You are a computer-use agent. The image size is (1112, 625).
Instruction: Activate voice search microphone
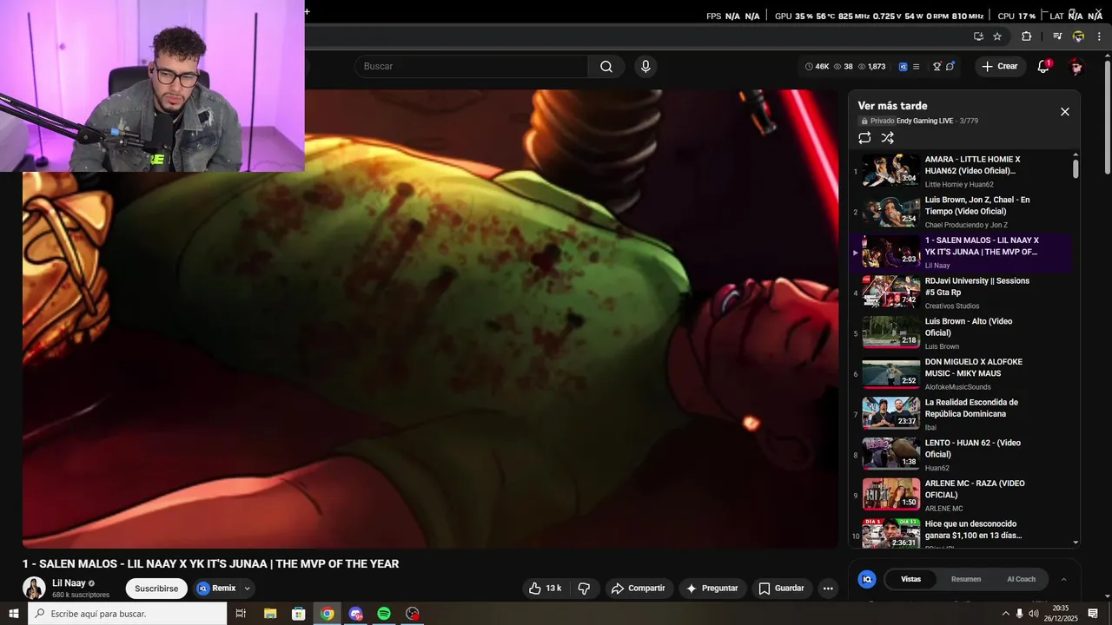point(645,66)
